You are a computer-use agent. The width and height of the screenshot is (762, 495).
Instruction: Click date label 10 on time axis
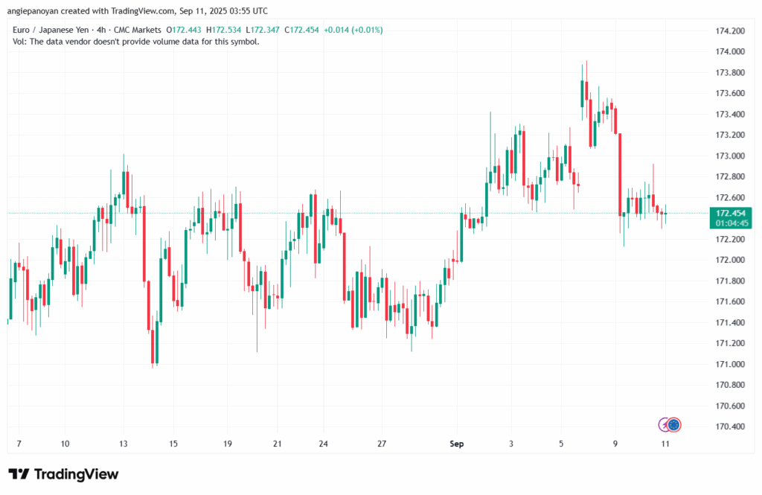(65, 444)
